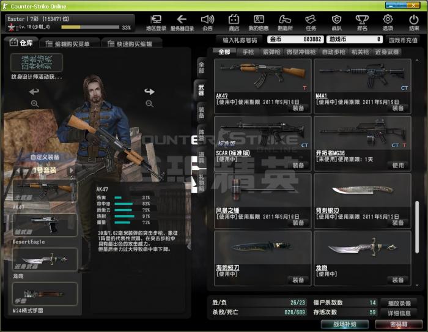Screen dimensions: 428x332
Task: Click the 龙吻 近身武器 loadout slot
Action: coord(45,260)
